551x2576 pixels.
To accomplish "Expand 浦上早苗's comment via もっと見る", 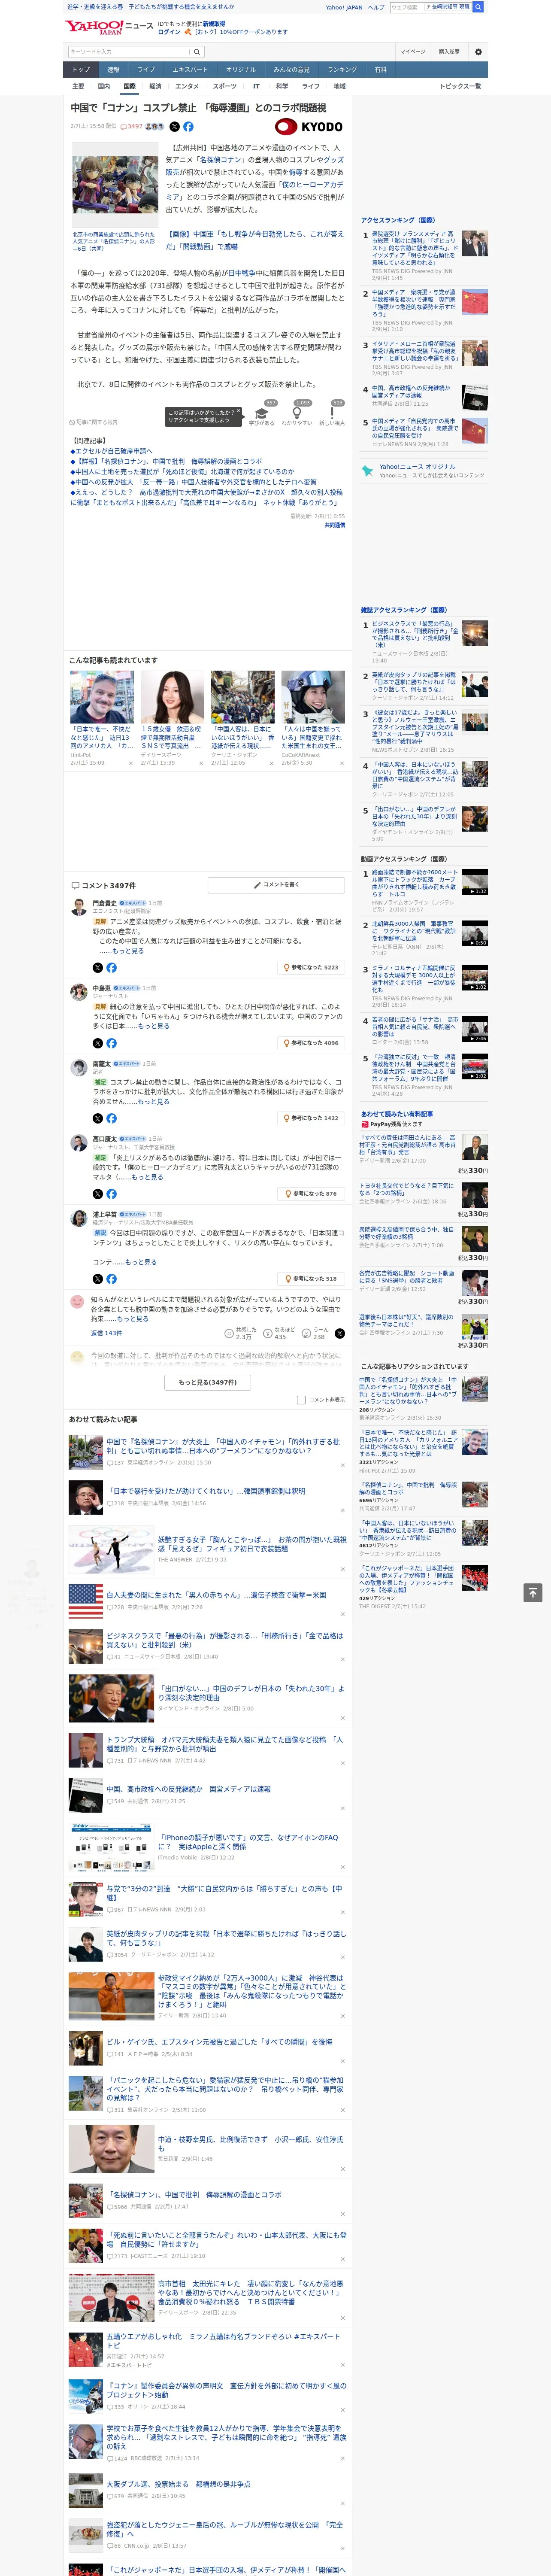I will [141, 1262].
